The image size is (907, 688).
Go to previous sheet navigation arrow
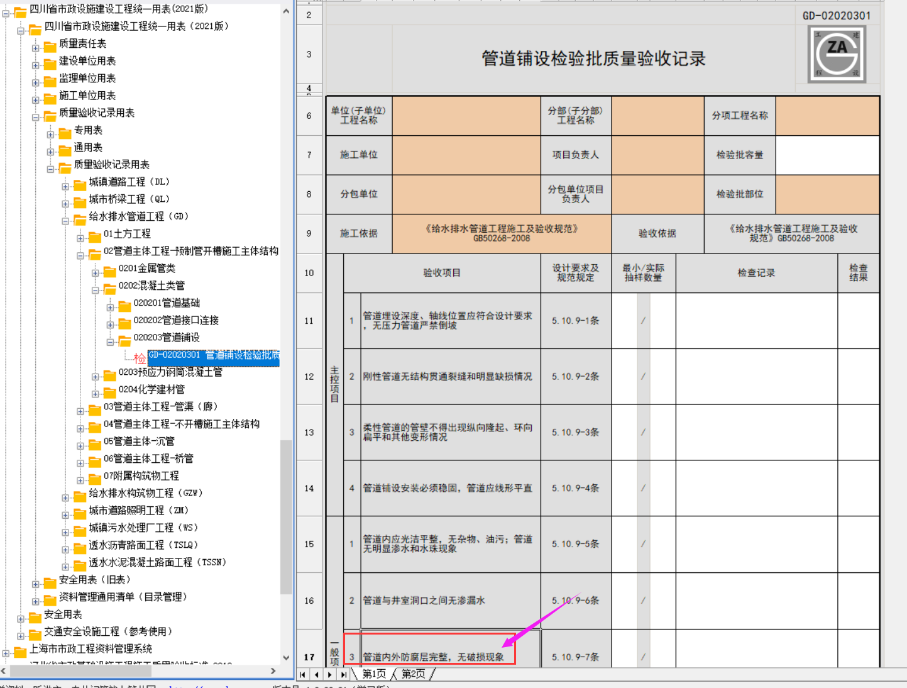tap(317, 674)
